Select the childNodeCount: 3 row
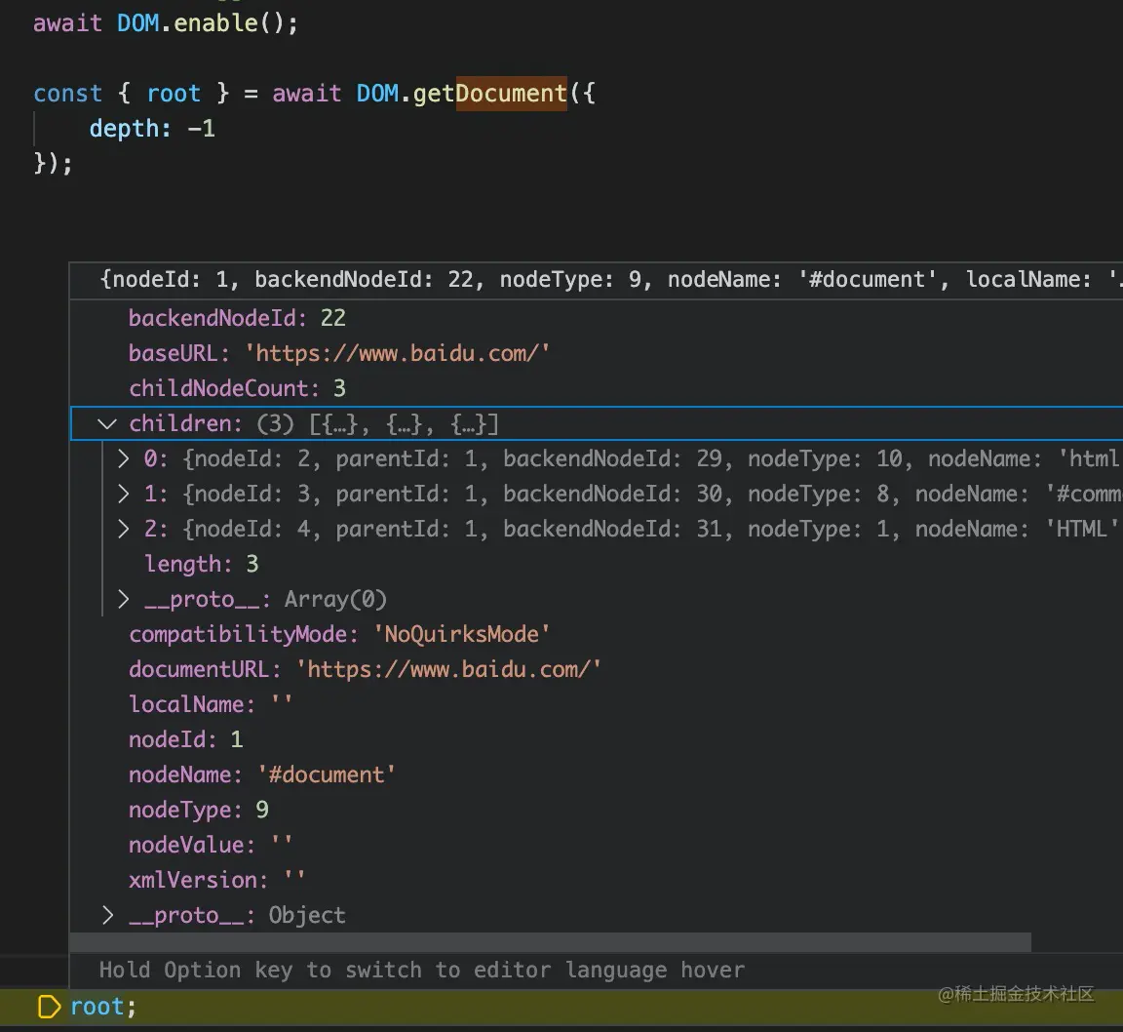Screen dimensions: 1123x1032 596,388
